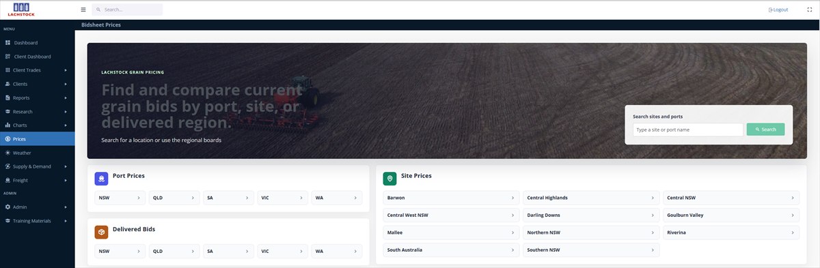Image resolution: width=820 pixels, height=268 pixels.
Task: Expand the Clients submenu arrow
Action: pos(66,84)
